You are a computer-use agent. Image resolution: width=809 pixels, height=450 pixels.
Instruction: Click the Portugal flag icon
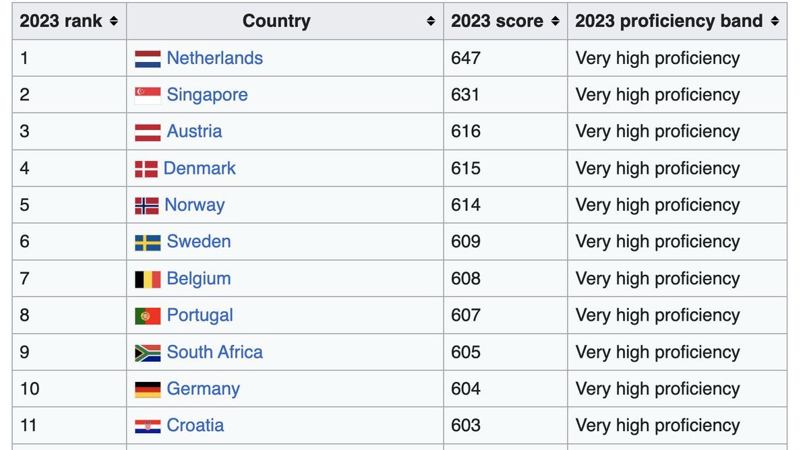pos(148,315)
